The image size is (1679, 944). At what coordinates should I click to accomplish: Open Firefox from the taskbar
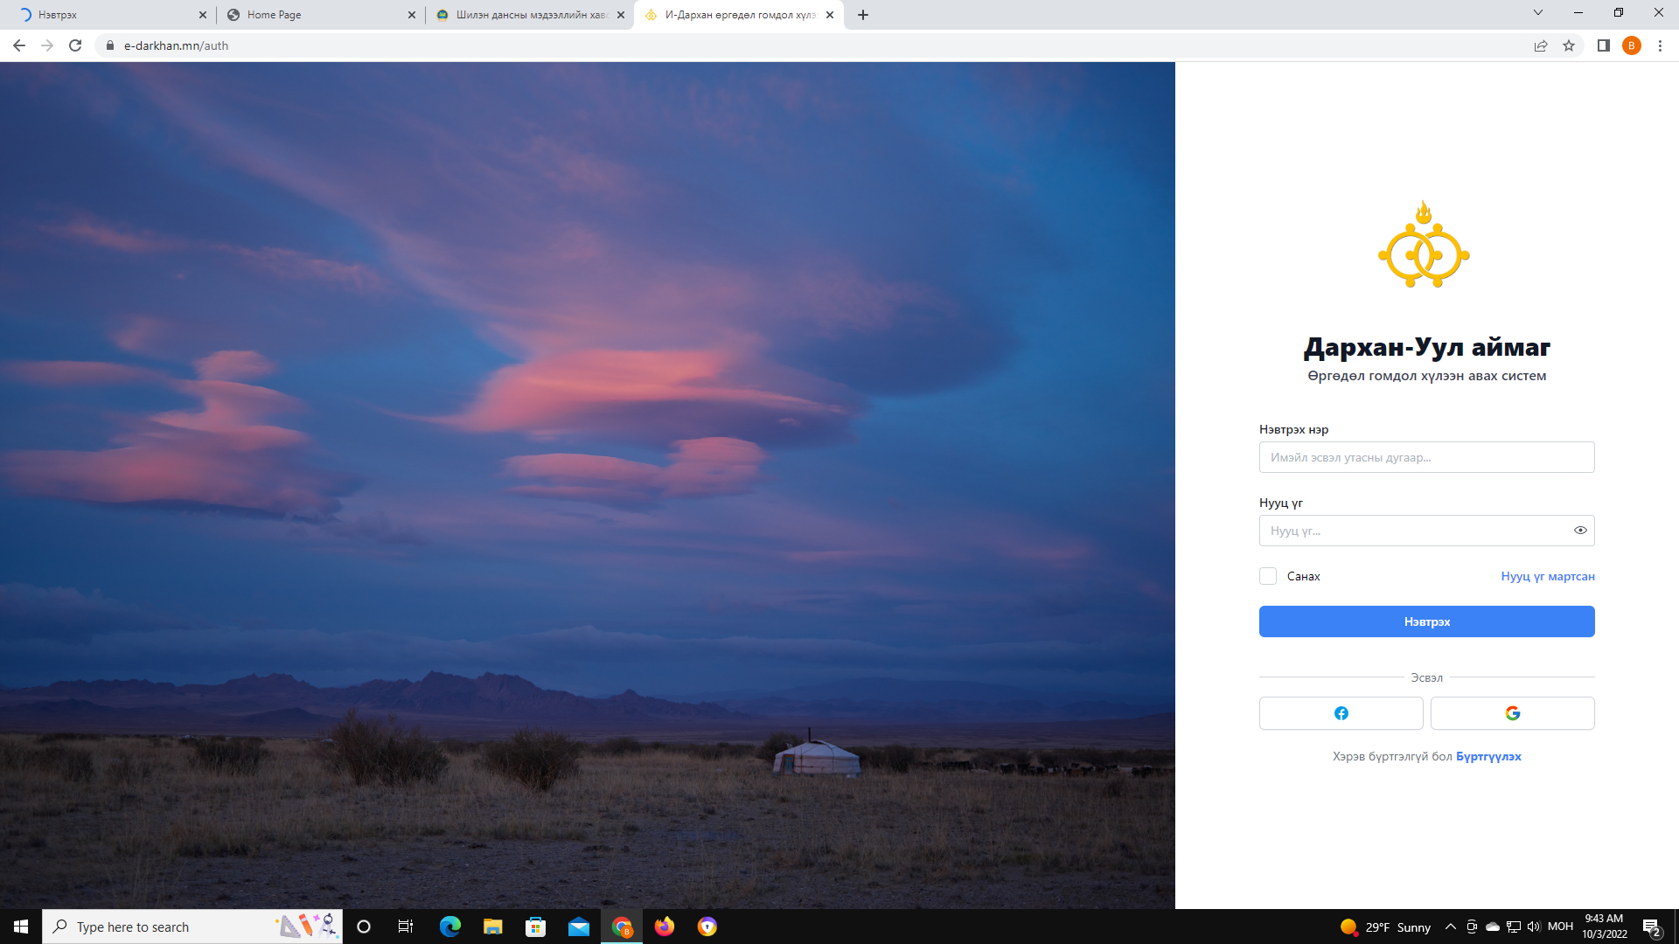click(x=665, y=927)
